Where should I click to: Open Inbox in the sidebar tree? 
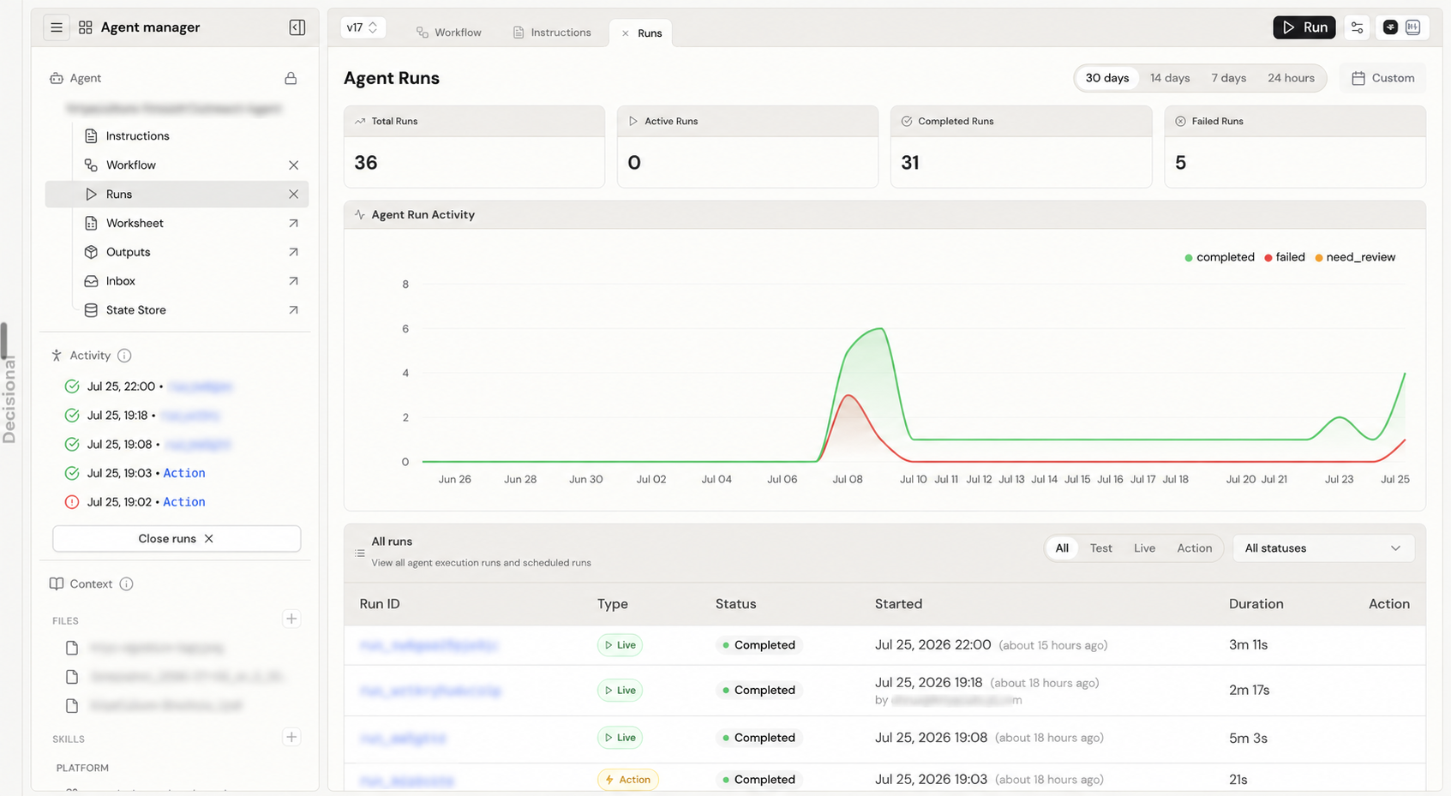coord(120,281)
